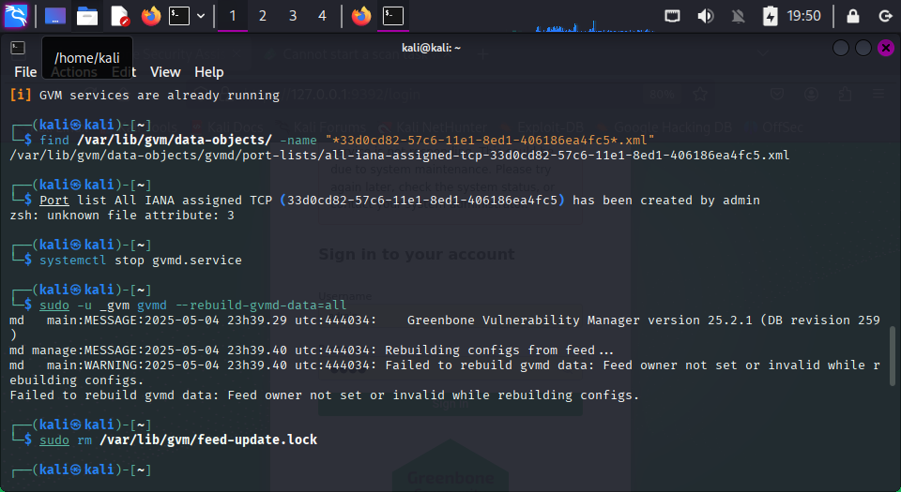Open the Actions menu in terminal
The image size is (901, 492).
73,72
